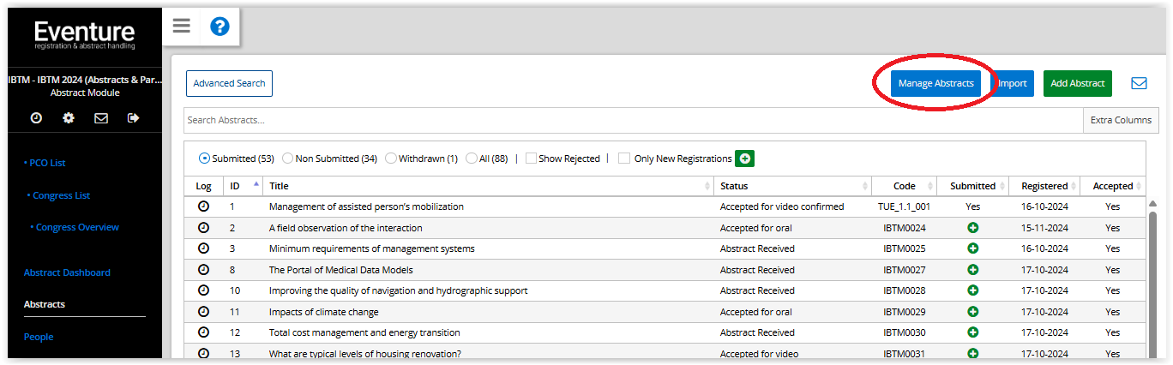Click the blue envelope icon beside Add Abstract
This screenshot has width=1173, height=365.
click(x=1139, y=83)
